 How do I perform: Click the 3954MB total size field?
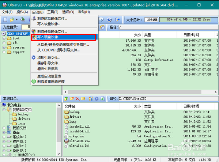coord(151,20)
